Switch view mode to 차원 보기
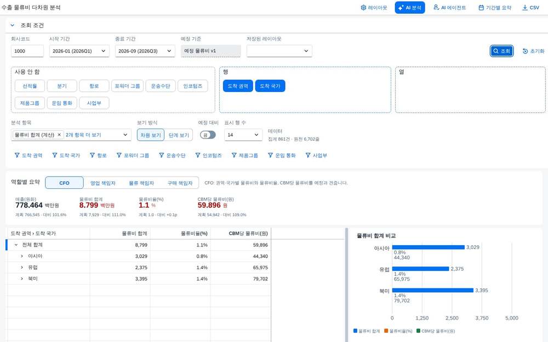This screenshot has width=548, height=342. pyautogui.click(x=151, y=135)
